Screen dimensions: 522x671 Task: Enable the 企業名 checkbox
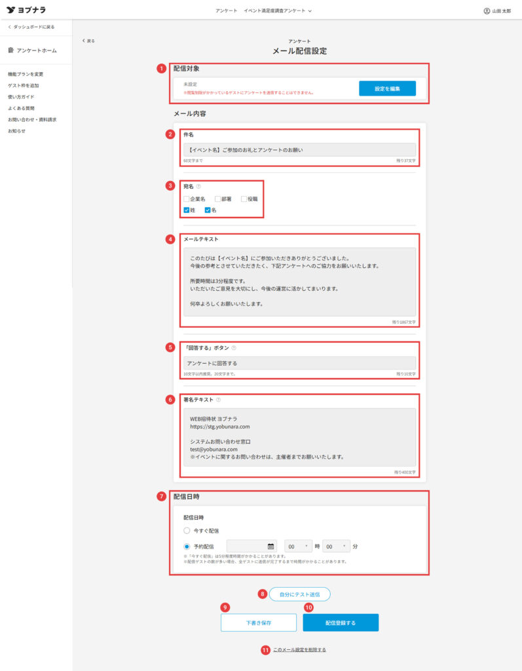[x=187, y=199]
